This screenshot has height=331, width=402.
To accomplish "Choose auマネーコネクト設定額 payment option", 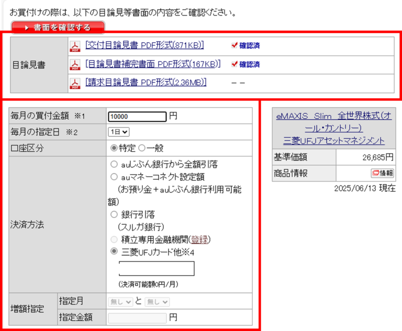I will pos(114,177).
